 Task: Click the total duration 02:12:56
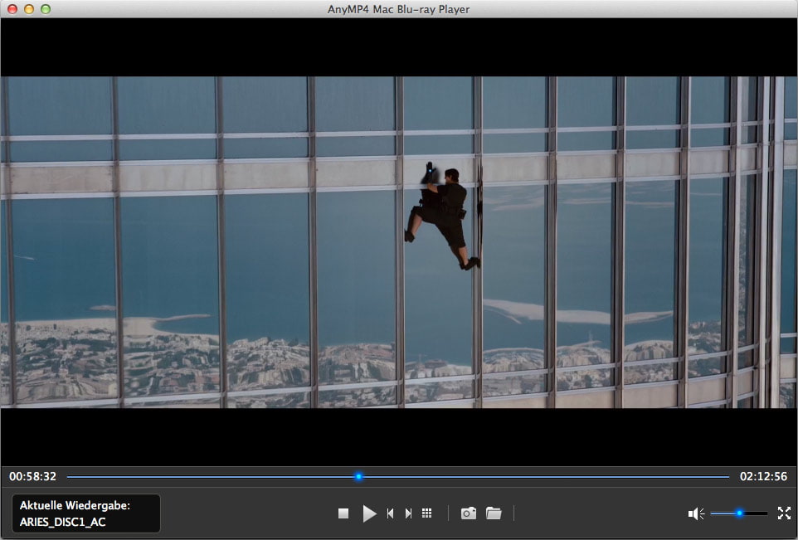coord(763,477)
